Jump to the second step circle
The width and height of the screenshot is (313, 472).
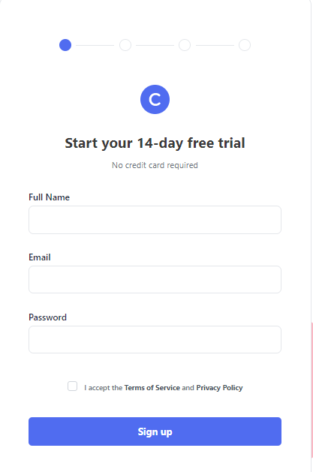125,45
